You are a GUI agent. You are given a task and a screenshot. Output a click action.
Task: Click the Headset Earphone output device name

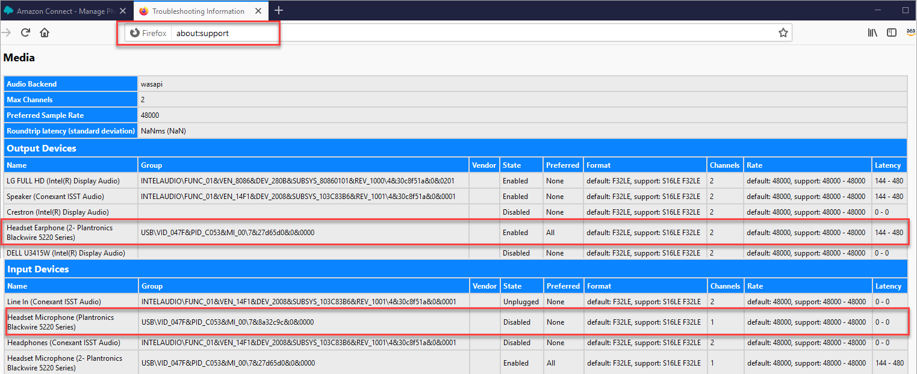point(60,233)
